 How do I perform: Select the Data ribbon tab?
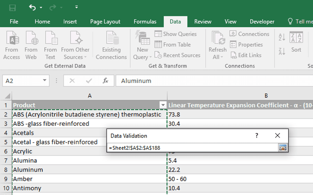coord(175,22)
